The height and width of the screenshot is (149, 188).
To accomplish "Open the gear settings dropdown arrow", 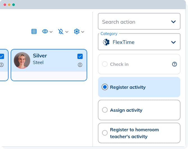I will coord(83,32).
